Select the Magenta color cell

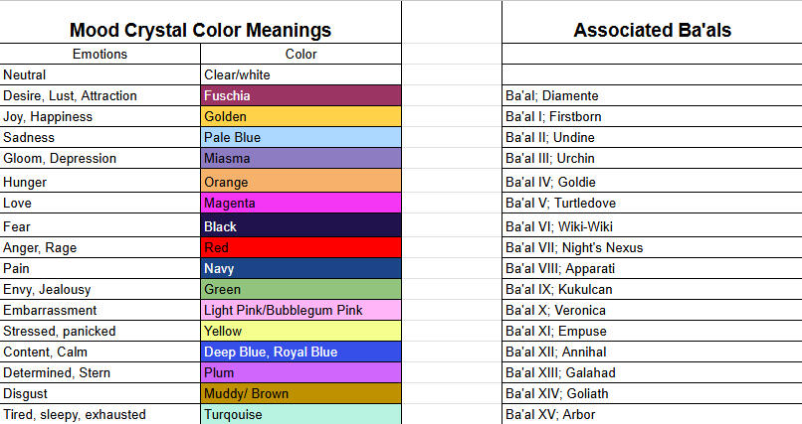tap(301, 204)
